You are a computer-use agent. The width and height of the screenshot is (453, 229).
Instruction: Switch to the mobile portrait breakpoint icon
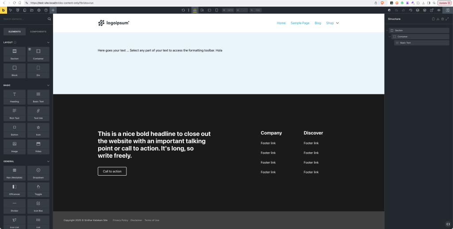point(216,10)
